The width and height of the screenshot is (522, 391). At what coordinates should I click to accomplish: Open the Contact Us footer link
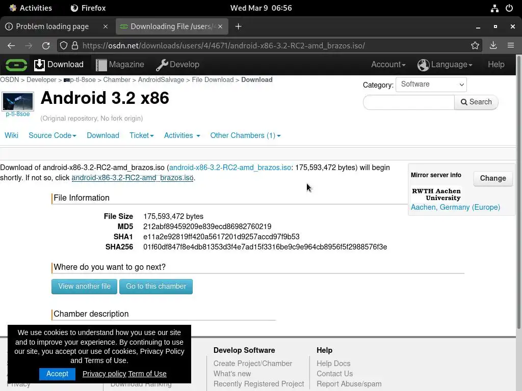[x=334, y=374]
